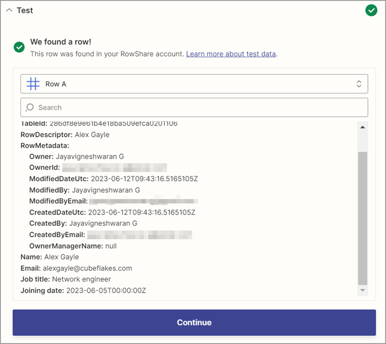The image size is (386, 344).
Task: Focus the Search input field
Action: 195,107
